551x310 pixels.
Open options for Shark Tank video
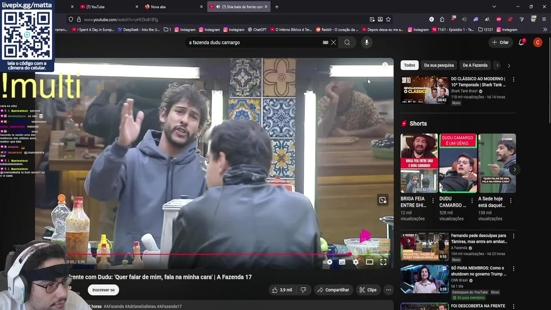513,79
